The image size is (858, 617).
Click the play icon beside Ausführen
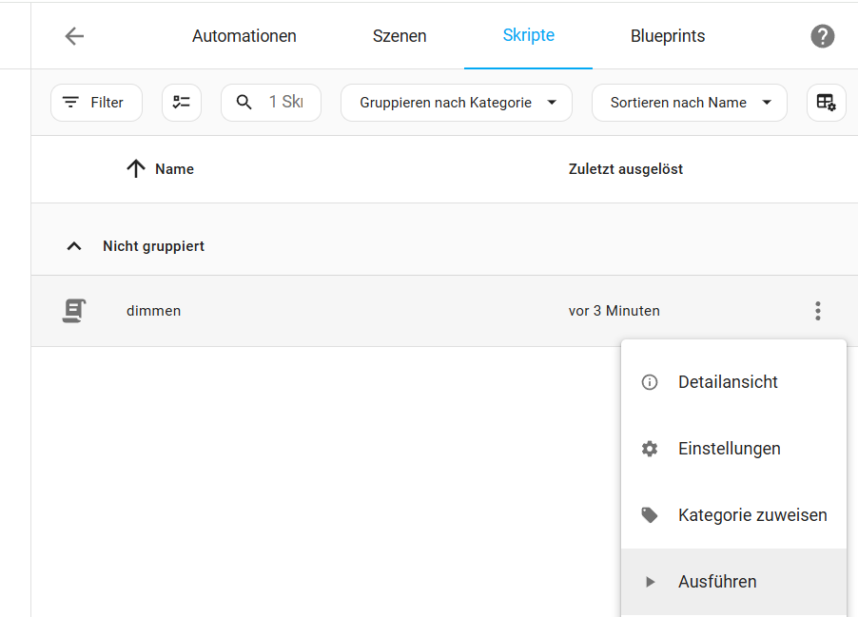tap(650, 582)
